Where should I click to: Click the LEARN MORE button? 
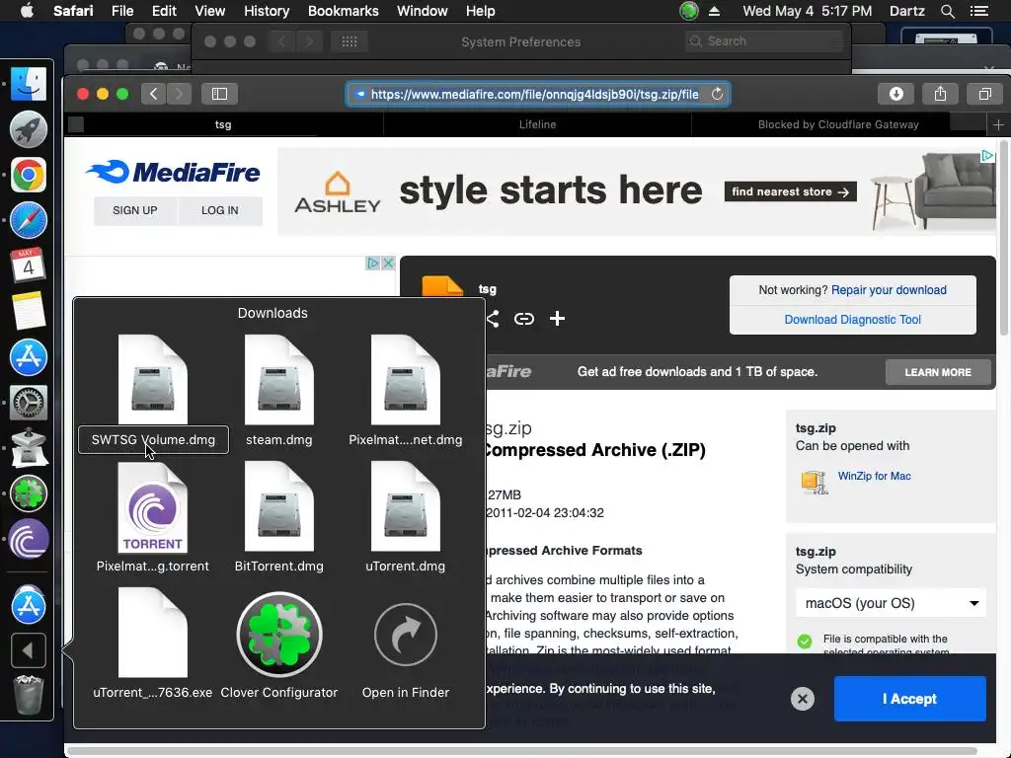tap(938, 372)
